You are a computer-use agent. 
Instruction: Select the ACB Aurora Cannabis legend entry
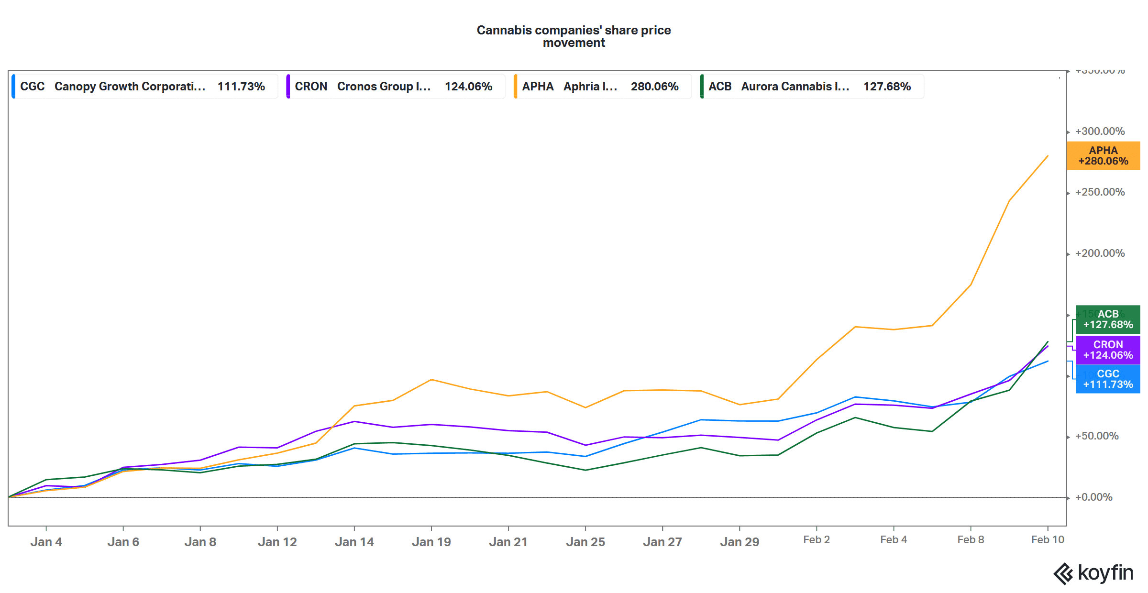[x=812, y=87]
